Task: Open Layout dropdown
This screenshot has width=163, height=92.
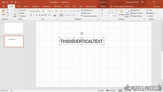Action: click(22, 10)
